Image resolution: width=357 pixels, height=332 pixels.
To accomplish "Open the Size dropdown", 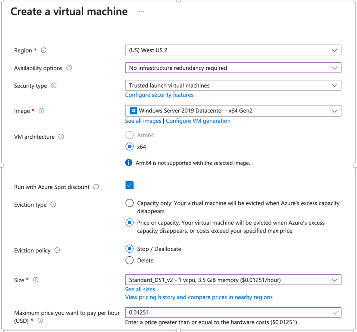I will coord(233,280).
